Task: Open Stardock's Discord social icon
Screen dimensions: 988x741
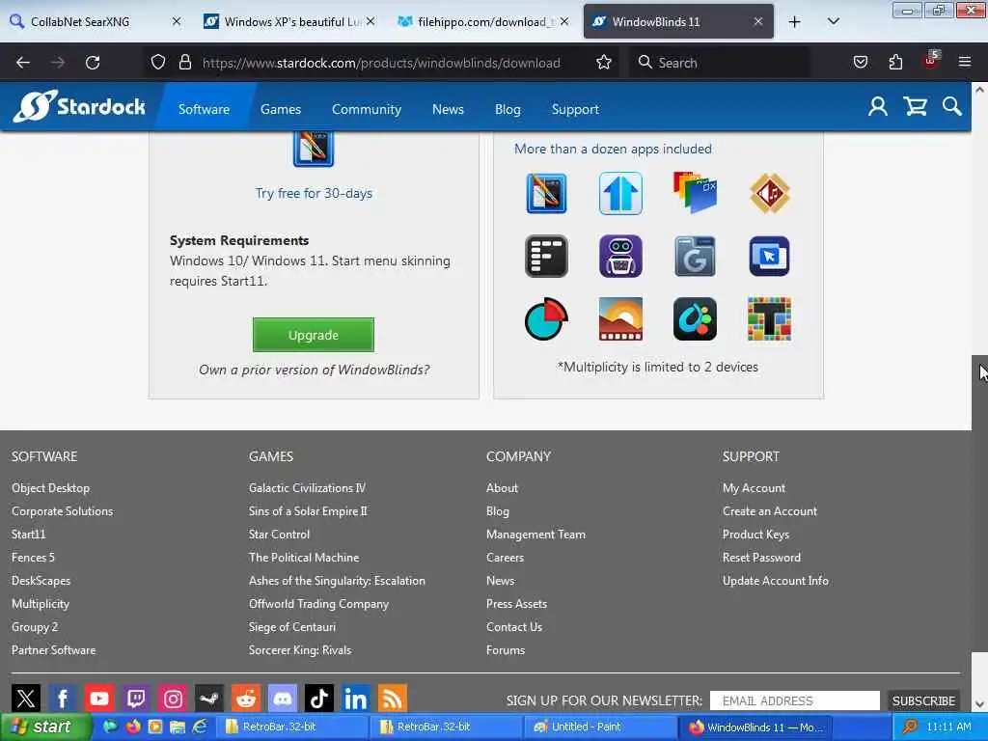Action: click(x=283, y=699)
